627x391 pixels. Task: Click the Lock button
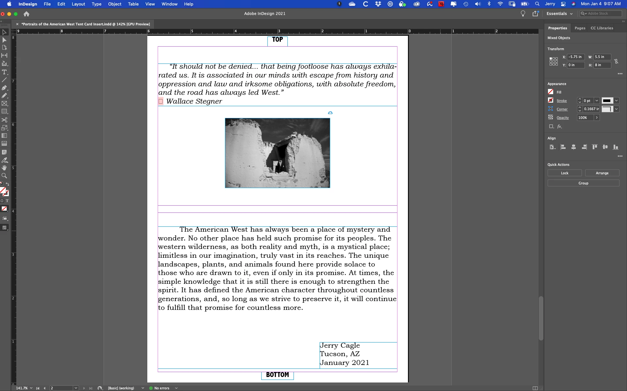coord(564,173)
